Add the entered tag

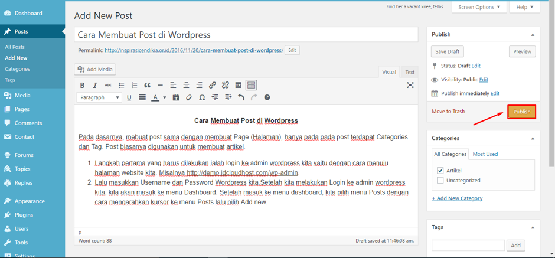click(x=515, y=245)
